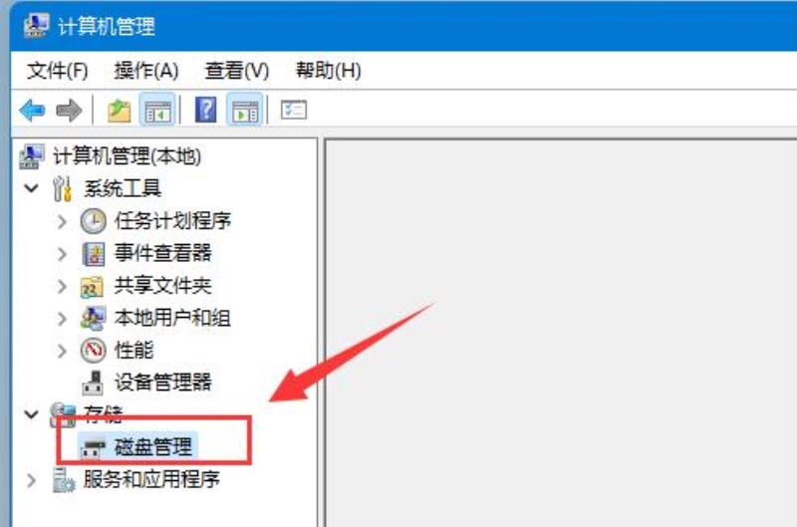Click the blue Back arrow toolbar icon
The image size is (797, 527).
[32, 110]
